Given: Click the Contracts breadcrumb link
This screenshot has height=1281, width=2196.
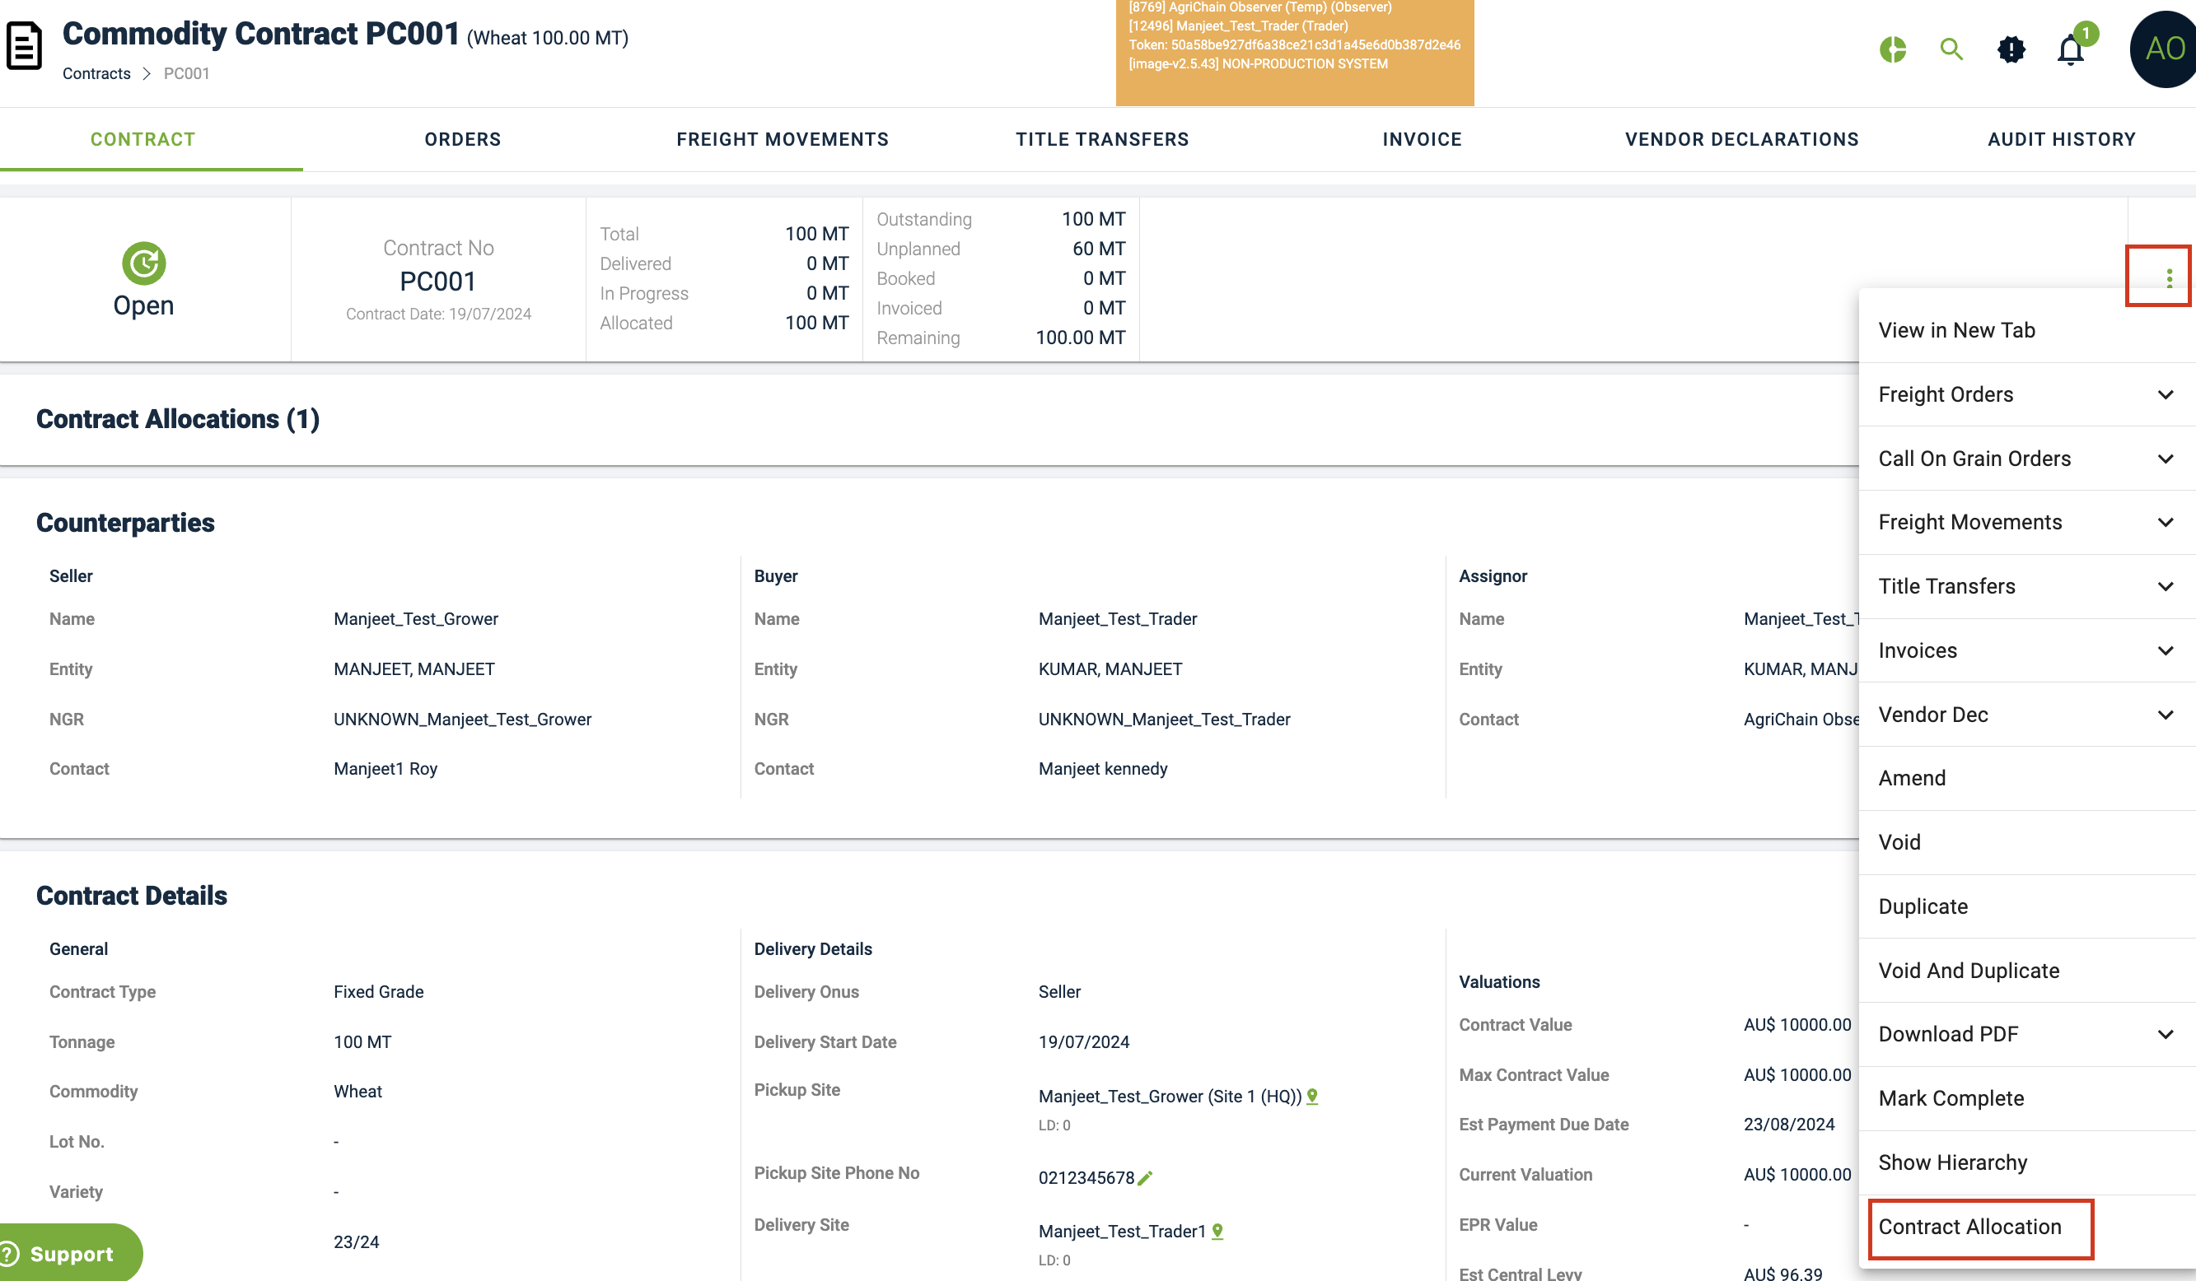Looking at the screenshot, I should (x=96, y=74).
